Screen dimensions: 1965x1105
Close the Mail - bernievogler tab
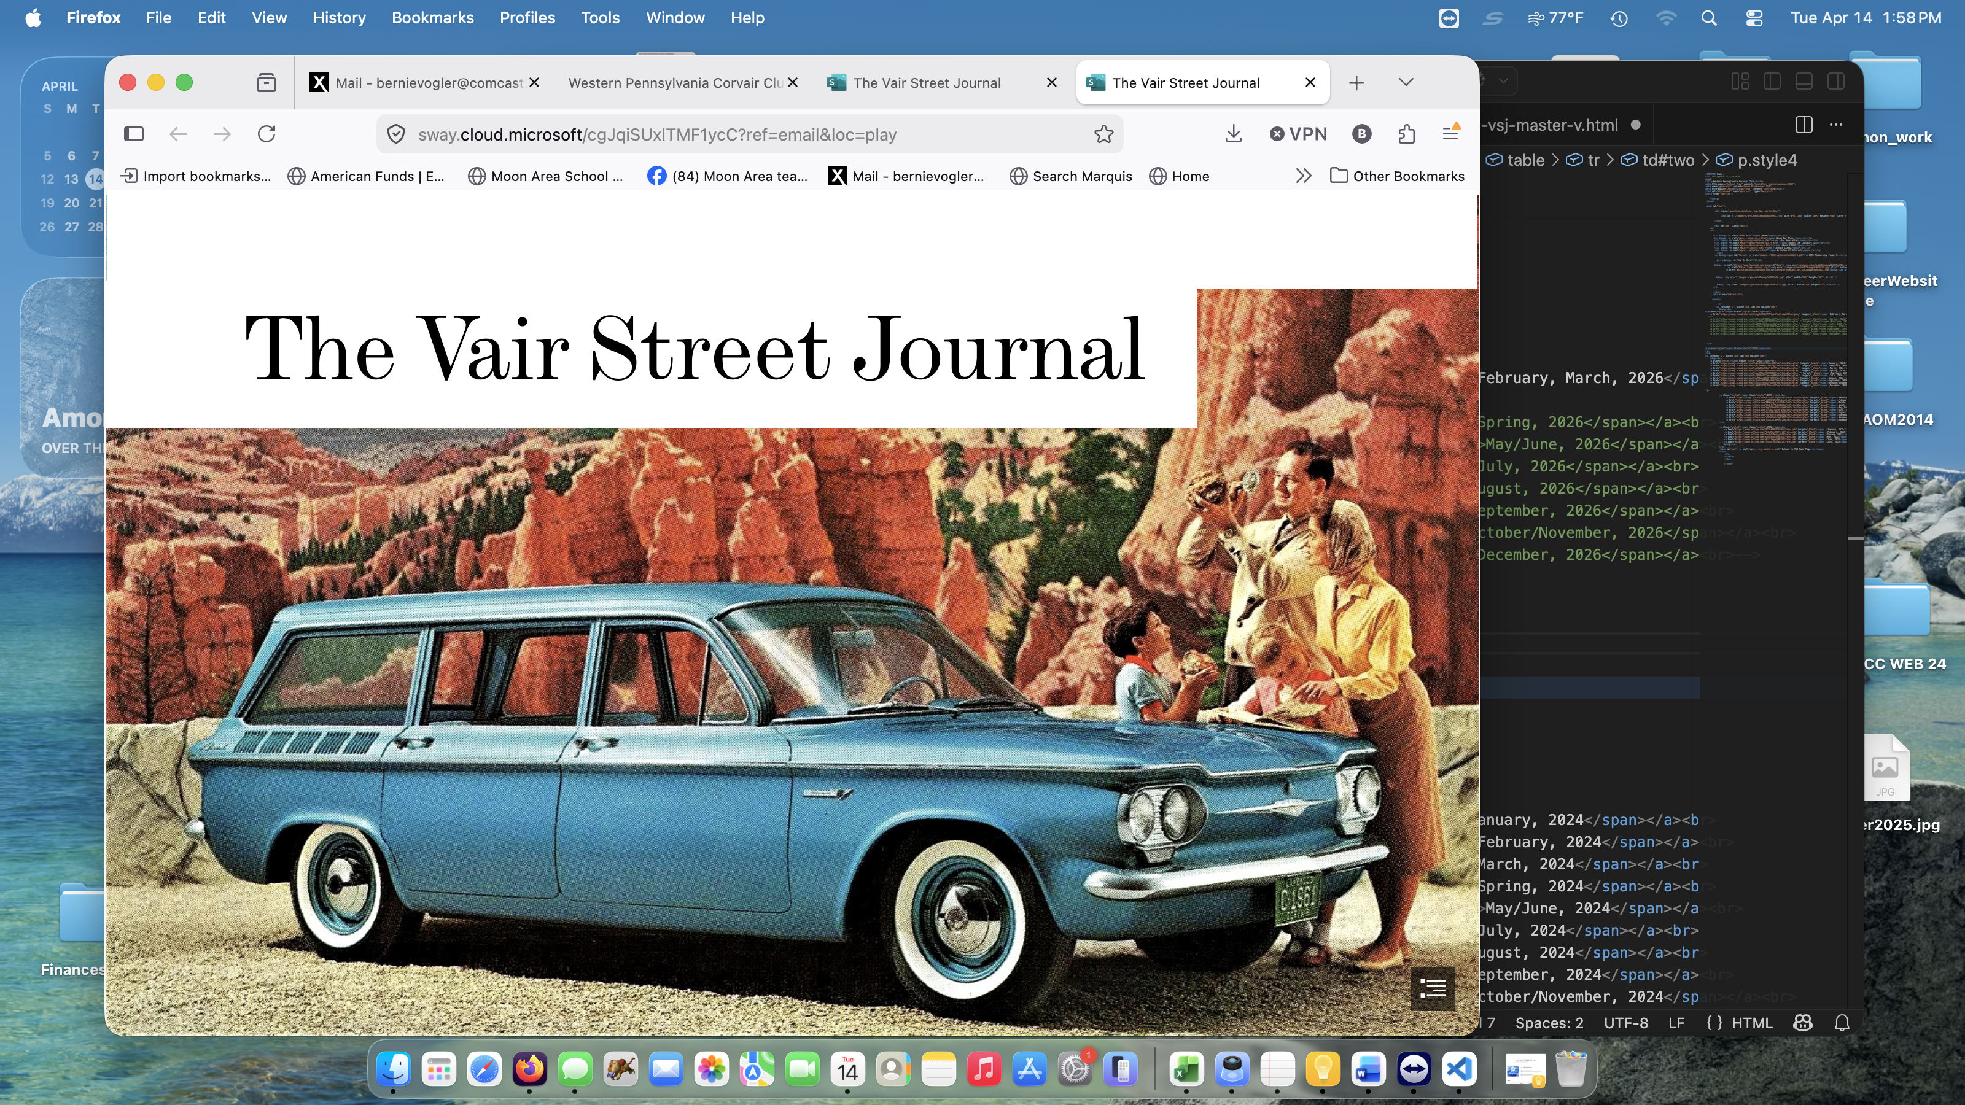point(535,82)
